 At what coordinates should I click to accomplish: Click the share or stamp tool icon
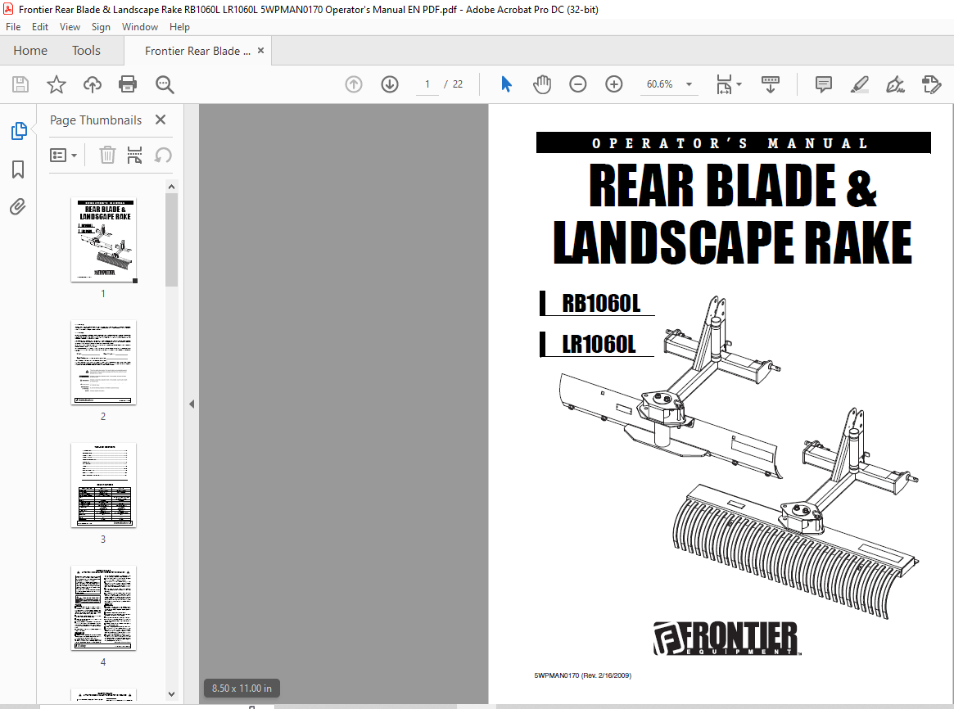[932, 84]
